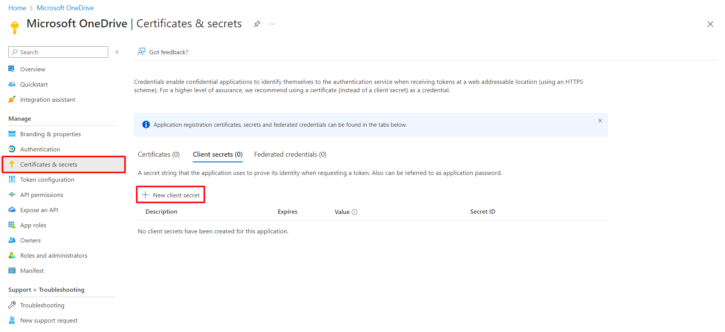The width and height of the screenshot is (725, 332).
Task: Click the New client secret button
Action: point(171,195)
